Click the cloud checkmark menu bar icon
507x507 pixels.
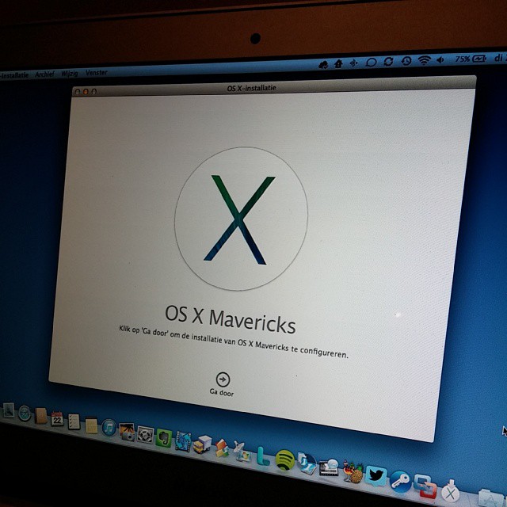323,65
